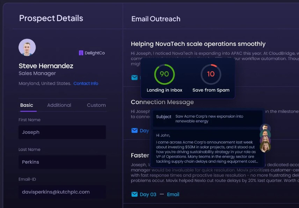Click the Last Name field containing Perkins
This screenshot has width=299, height=208.
tap(62, 162)
